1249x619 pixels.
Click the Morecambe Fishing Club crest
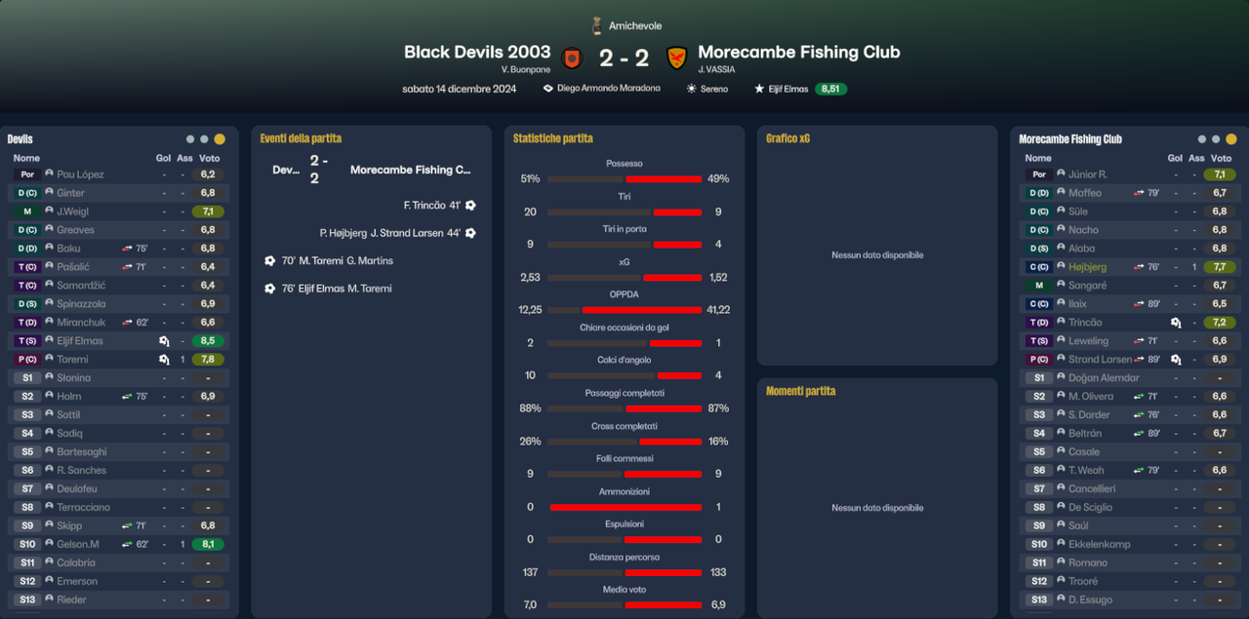[x=676, y=58]
